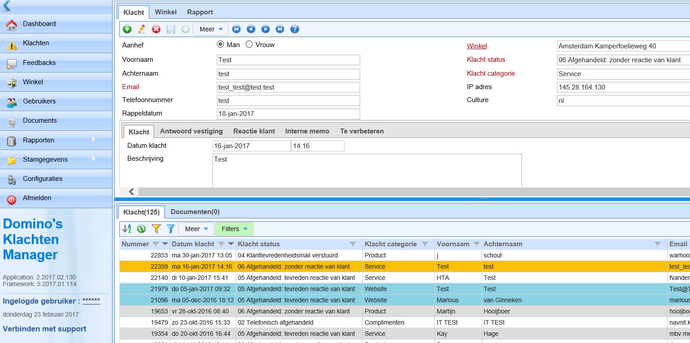
Task: Click the Gebruikers people icon
Action: 12,103
